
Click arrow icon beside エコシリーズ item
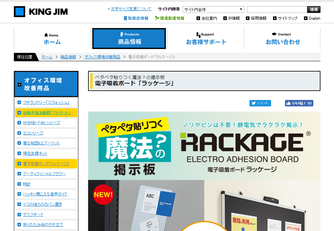click(19, 133)
